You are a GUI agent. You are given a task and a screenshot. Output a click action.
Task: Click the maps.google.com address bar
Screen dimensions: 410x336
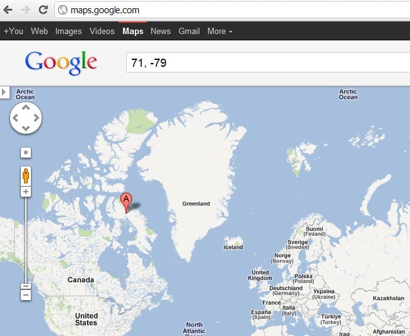pos(232,10)
